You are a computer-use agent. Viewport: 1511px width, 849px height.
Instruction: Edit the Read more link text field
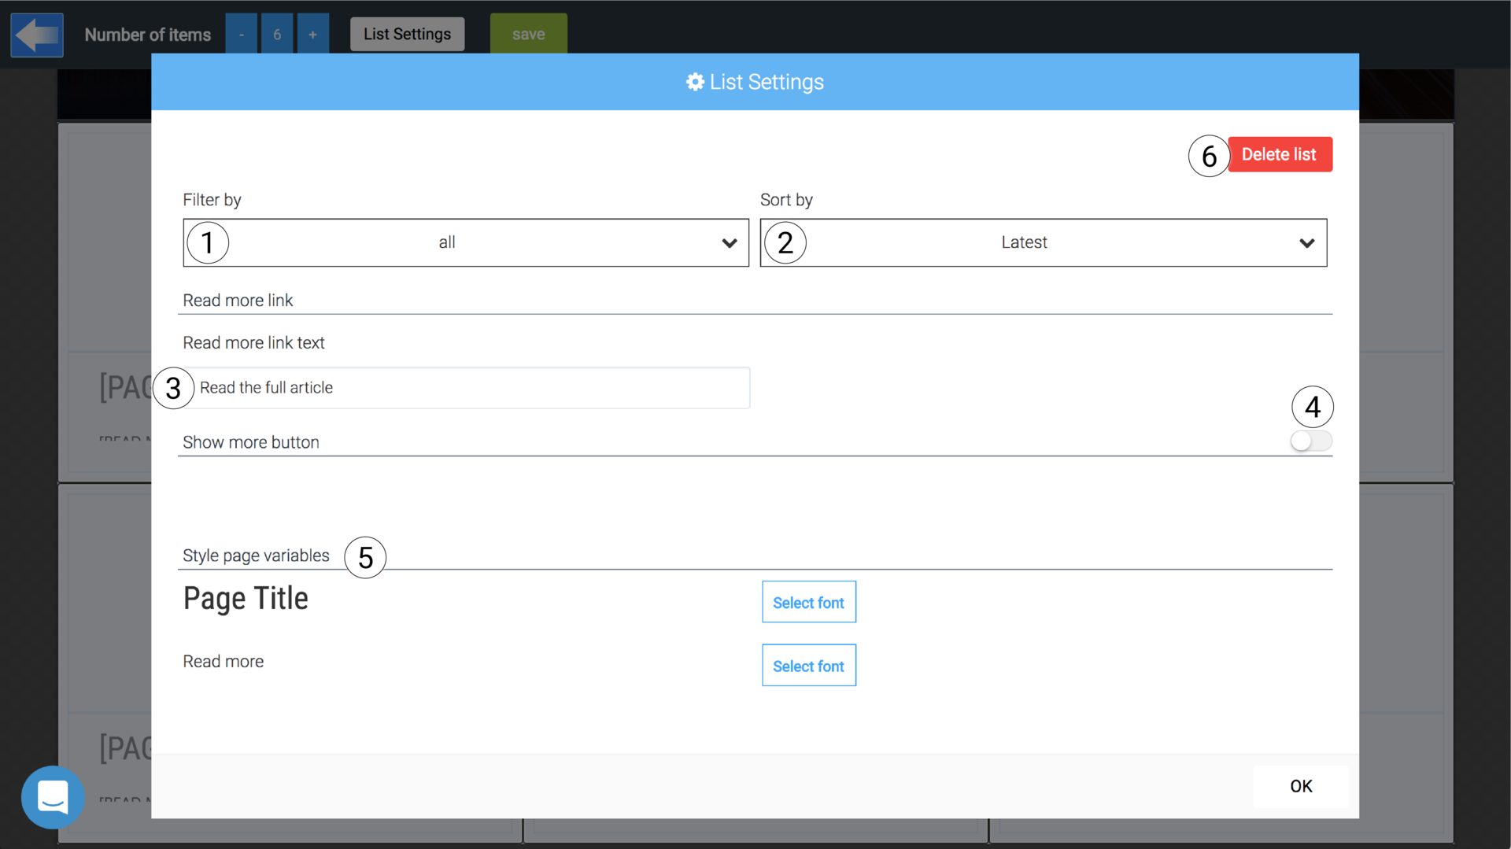(x=467, y=387)
